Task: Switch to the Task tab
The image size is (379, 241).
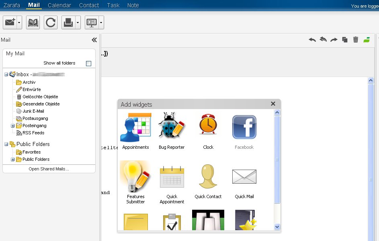Action: 113,5
